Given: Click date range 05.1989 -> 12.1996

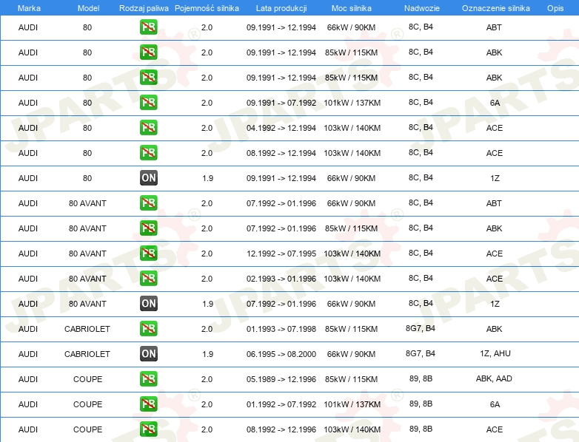Looking at the screenshot, I should [281, 379].
